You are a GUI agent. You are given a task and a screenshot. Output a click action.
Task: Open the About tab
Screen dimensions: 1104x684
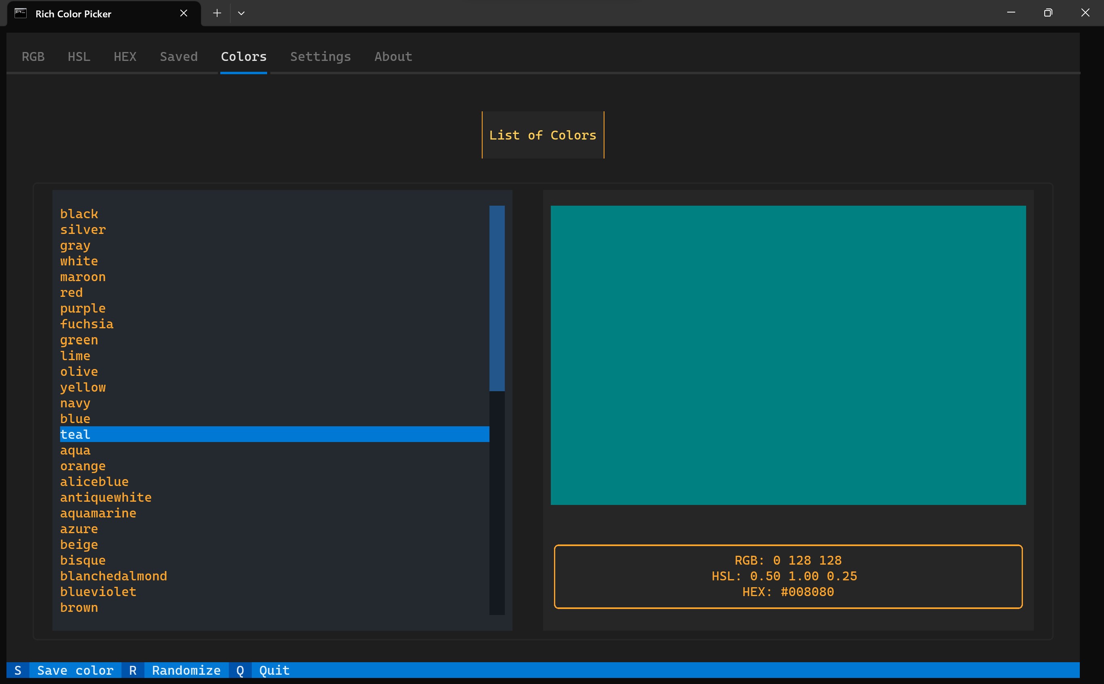click(x=393, y=56)
